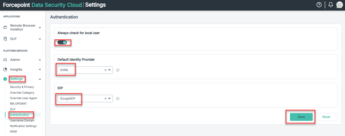Save the authentication settings
This screenshot has height=136, width=345.
[x=301, y=117]
